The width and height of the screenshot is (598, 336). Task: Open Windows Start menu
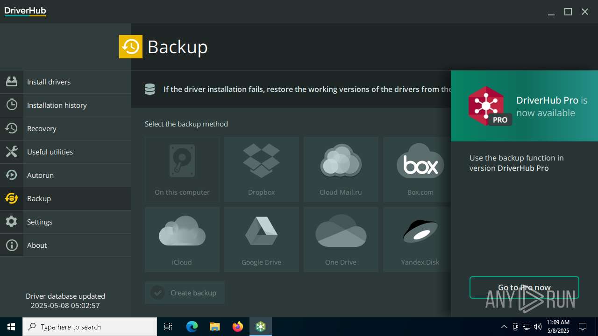[x=11, y=327]
